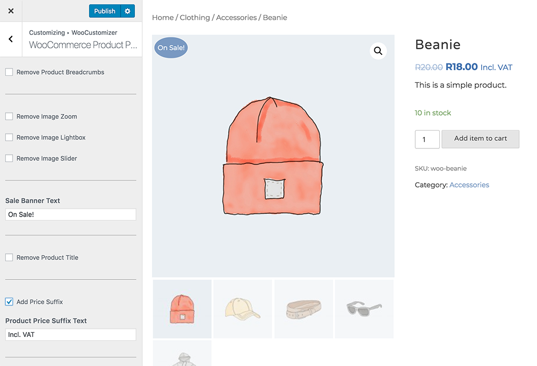Select the yellow cap thumbnail

pos(243,309)
